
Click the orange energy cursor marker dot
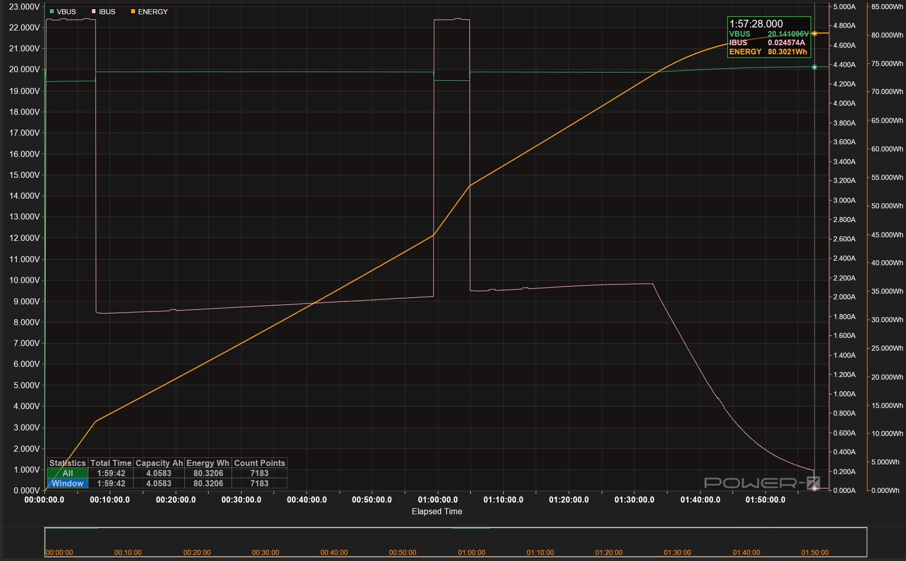pyautogui.click(x=815, y=34)
